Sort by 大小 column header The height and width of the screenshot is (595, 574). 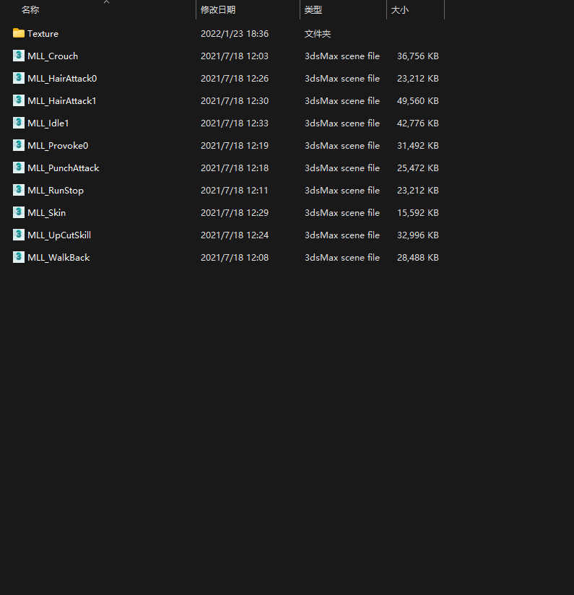[400, 10]
